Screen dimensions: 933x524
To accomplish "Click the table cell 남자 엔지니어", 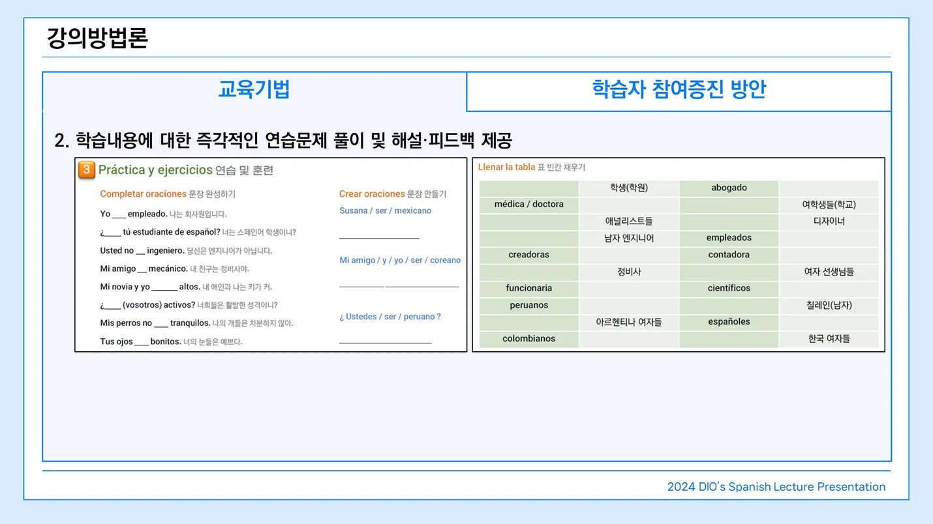I will (629, 238).
